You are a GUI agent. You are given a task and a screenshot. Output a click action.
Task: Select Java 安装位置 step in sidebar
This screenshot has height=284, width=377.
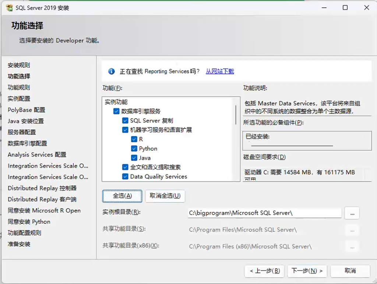(x=26, y=121)
